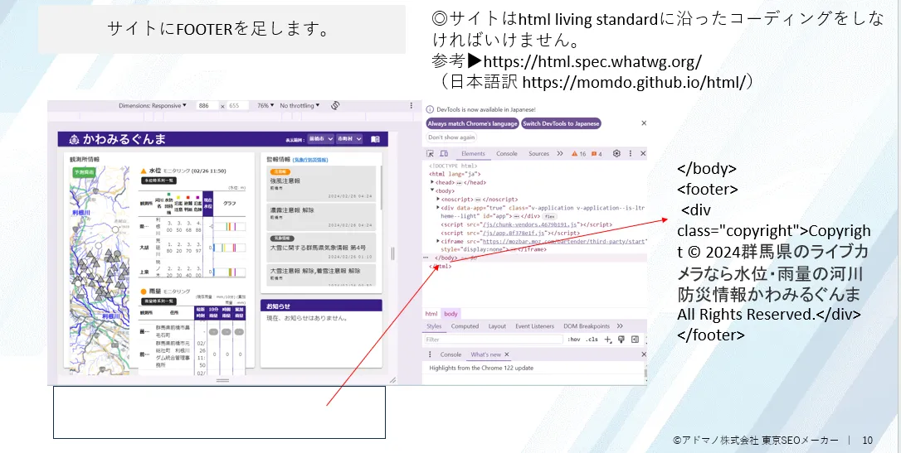Open the Dimensions: Responsive dropdown
901x453 pixels.
click(x=153, y=105)
